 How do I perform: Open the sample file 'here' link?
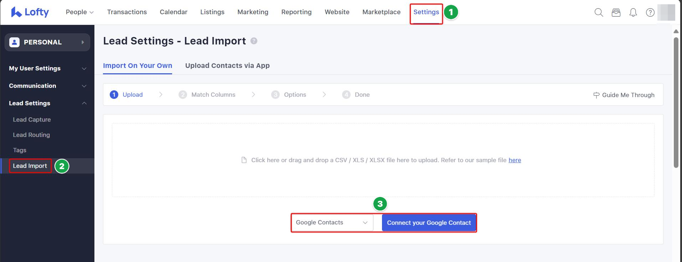(x=515, y=160)
